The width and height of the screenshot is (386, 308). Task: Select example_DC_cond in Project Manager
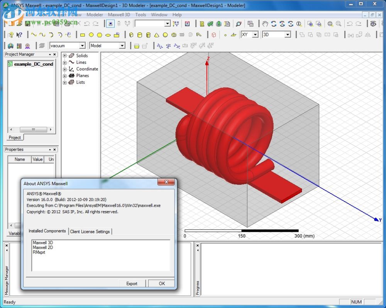point(33,64)
